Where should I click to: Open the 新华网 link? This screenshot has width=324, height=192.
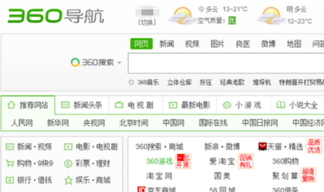point(58,123)
